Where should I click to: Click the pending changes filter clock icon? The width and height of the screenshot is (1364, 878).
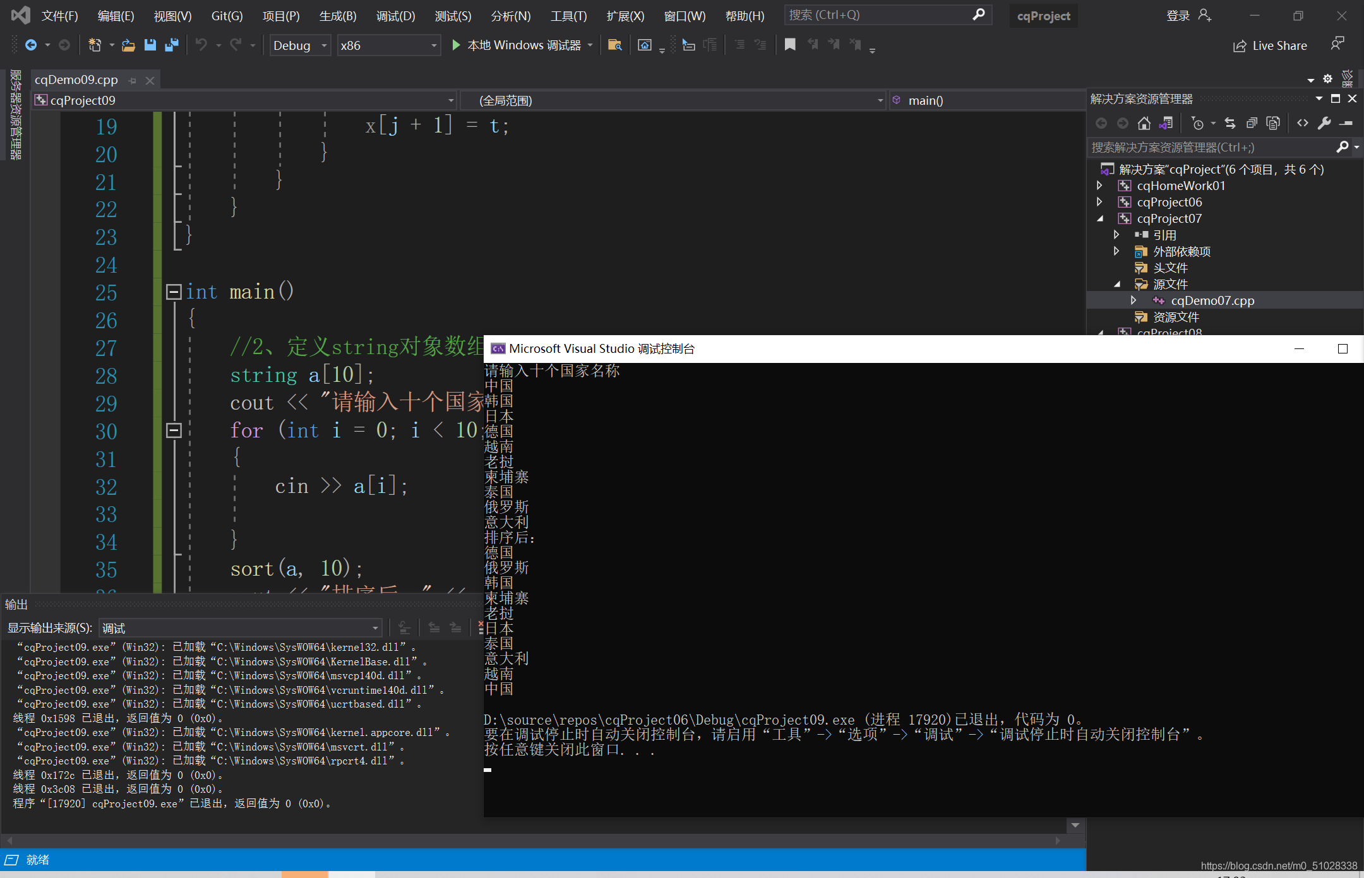(x=1197, y=123)
